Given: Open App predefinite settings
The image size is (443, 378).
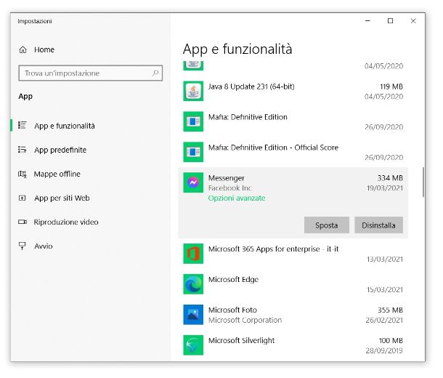Looking at the screenshot, I should click(60, 150).
